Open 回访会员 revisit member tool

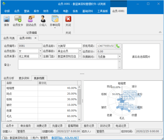click(x=31, y=19)
